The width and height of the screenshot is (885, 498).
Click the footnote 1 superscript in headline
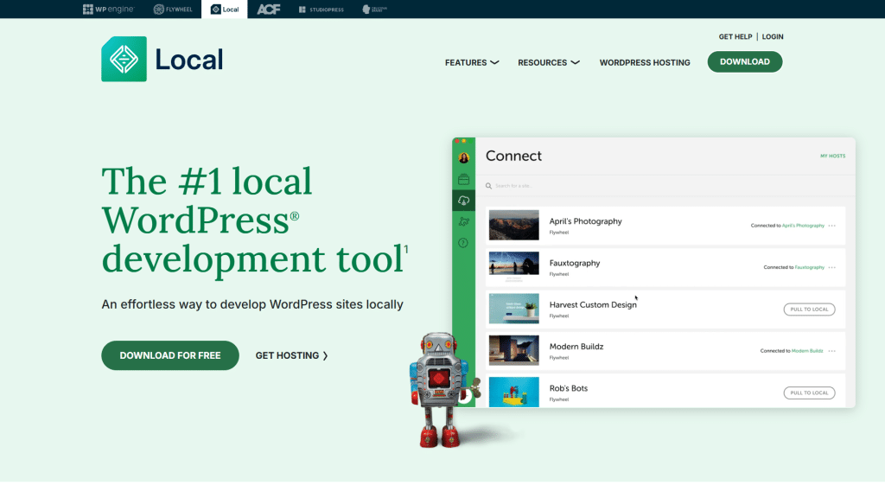coord(406,249)
